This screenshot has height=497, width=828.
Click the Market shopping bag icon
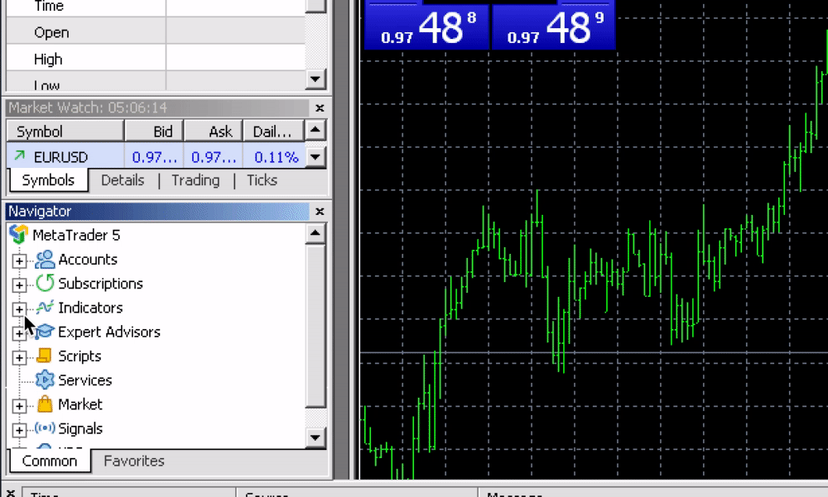[x=45, y=404]
